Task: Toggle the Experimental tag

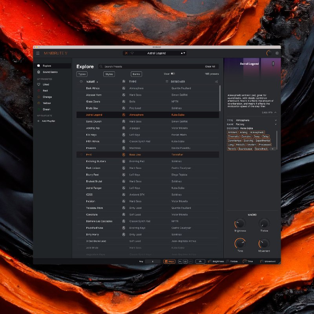Action: click(x=263, y=141)
